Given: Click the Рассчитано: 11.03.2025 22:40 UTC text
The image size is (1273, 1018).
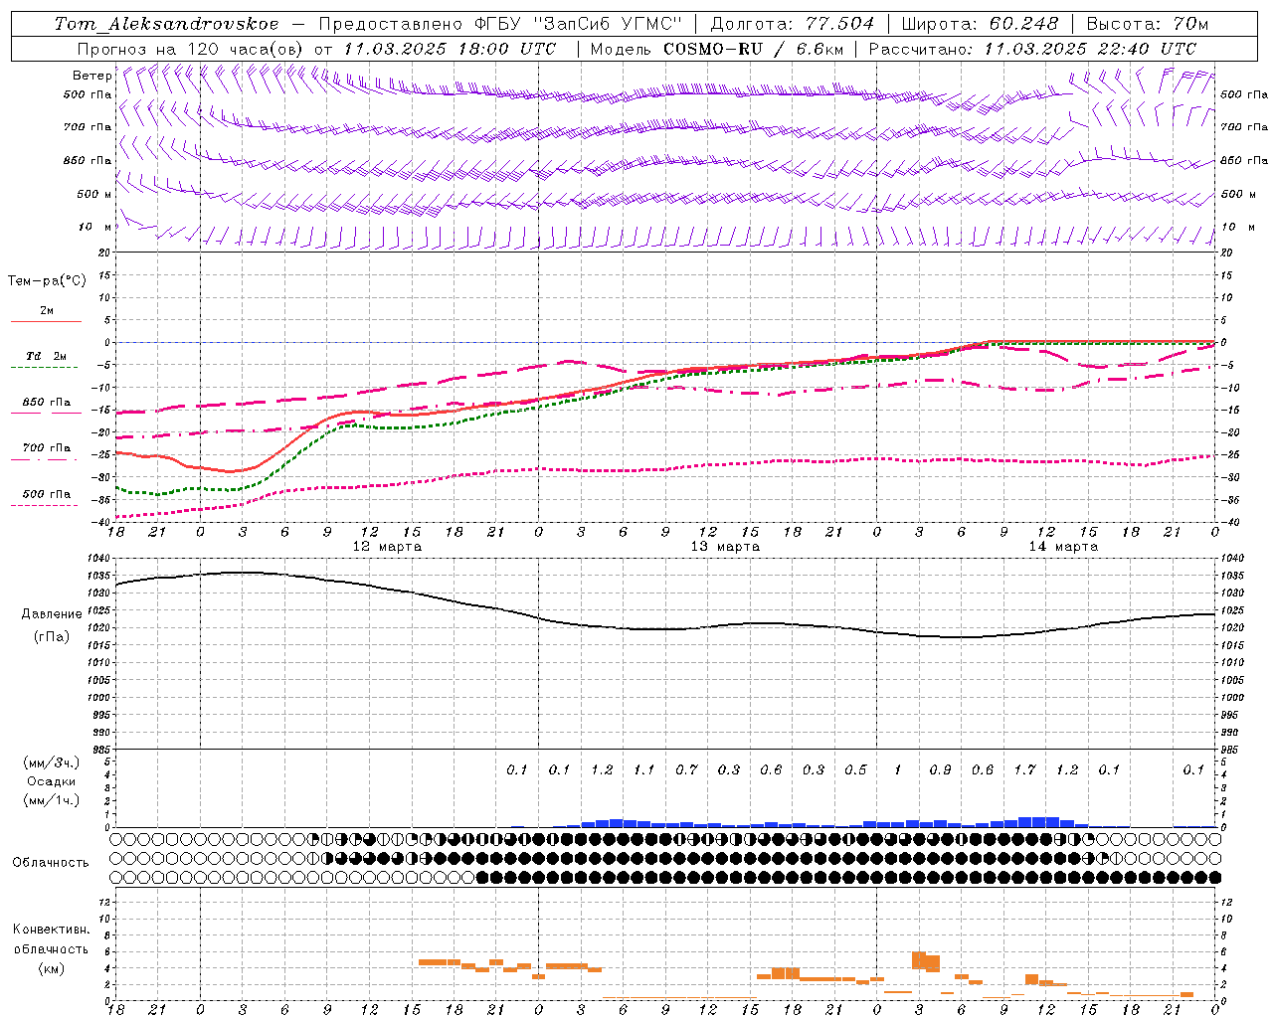Looking at the screenshot, I should point(1032,49).
